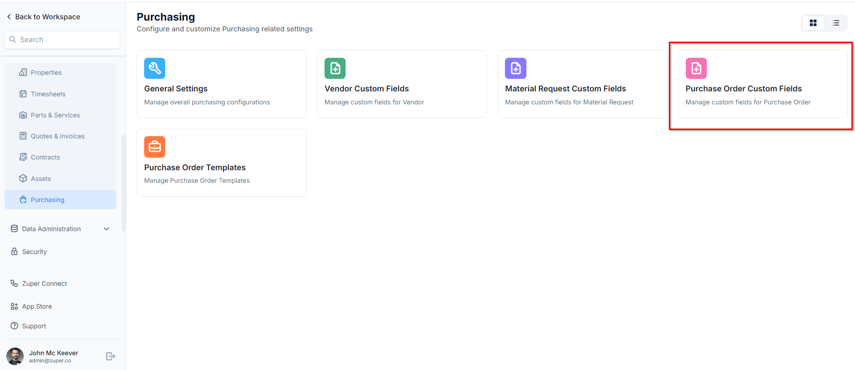Open Vendor Custom Fields card title
The width and height of the screenshot is (855, 370).
(367, 89)
